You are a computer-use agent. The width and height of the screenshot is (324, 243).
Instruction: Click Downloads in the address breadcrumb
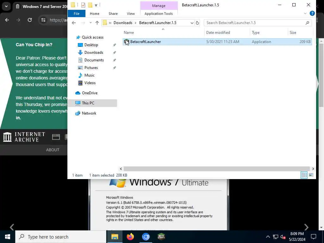coord(123,23)
